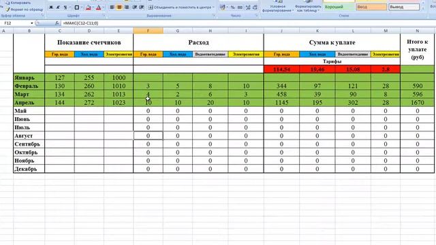Screen dimensions: 436x245
Task: Select tariff cell 15,08
Action: [353, 69]
